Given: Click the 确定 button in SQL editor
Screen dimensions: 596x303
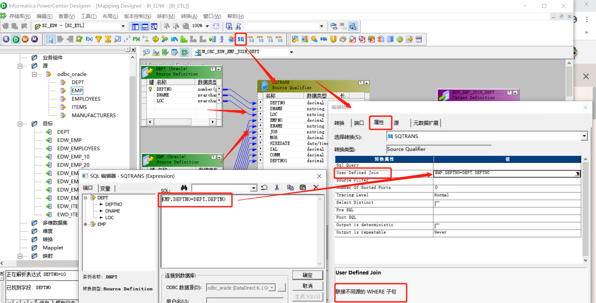Looking at the screenshot, I should pyautogui.click(x=307, y=275).
